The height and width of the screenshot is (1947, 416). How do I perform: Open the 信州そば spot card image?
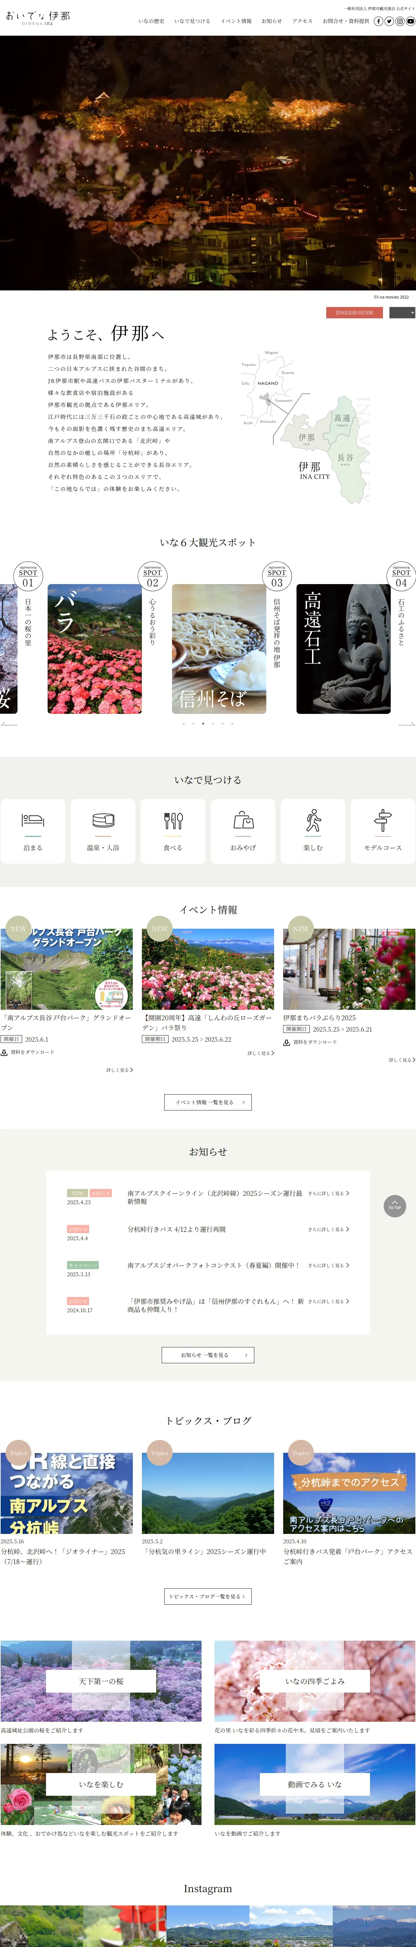(219, 648)
